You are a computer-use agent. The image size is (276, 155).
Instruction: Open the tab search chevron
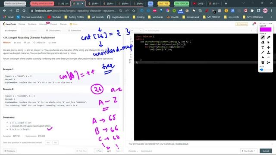[243, 3]
